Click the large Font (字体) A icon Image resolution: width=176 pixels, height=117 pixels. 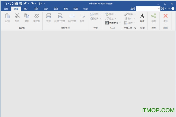tap(142, 16)
